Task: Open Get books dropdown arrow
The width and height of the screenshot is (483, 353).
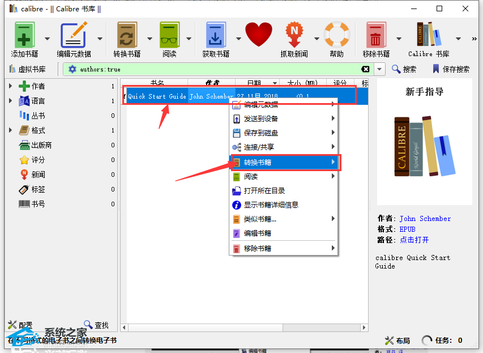Action: [238, 39]
